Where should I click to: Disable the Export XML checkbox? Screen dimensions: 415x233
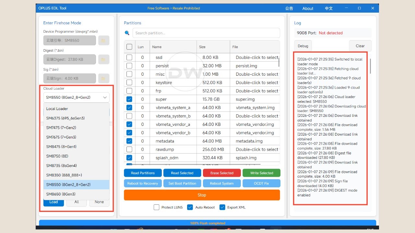tap(222, 207)
